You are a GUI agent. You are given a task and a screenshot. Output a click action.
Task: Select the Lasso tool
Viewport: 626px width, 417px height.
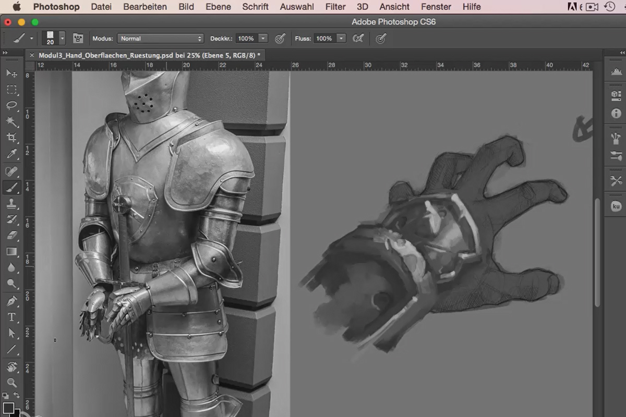[x=11, y=105]
